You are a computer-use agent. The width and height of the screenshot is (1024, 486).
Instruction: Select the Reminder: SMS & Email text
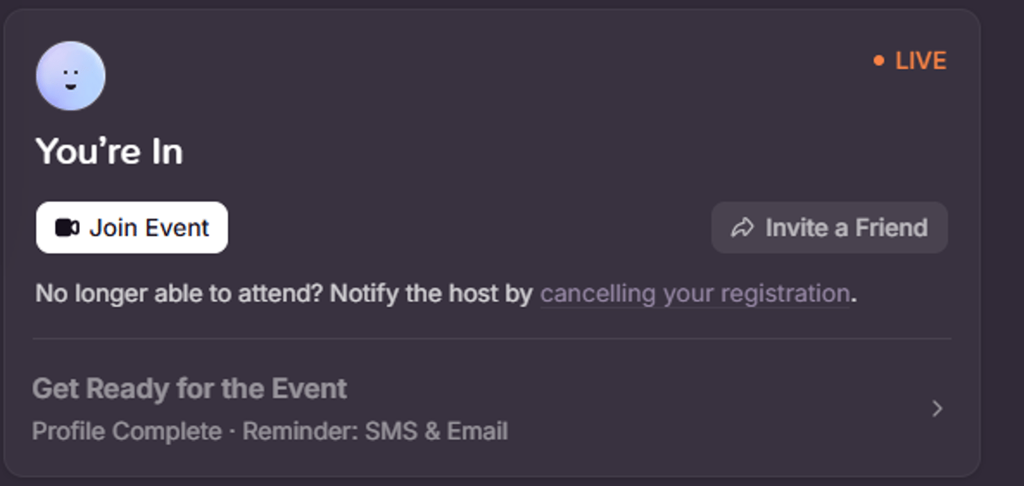375,431
